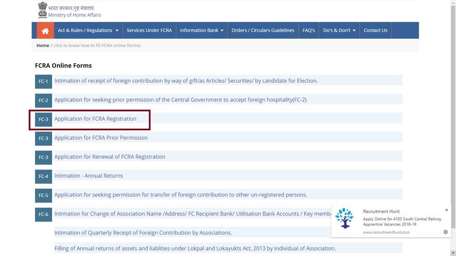Open notification settings gear icon

point(446,232)
